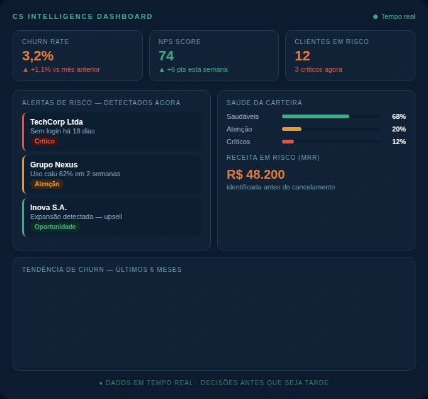This screenshot has height=399, width=428.
Task: Click the Atenção orange progress bar
Action: tap(291, 129)
